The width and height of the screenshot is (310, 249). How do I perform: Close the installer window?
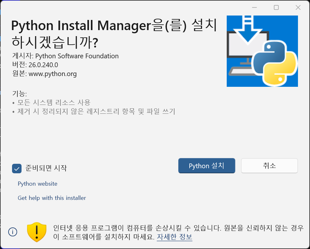[x=298, y=8]
